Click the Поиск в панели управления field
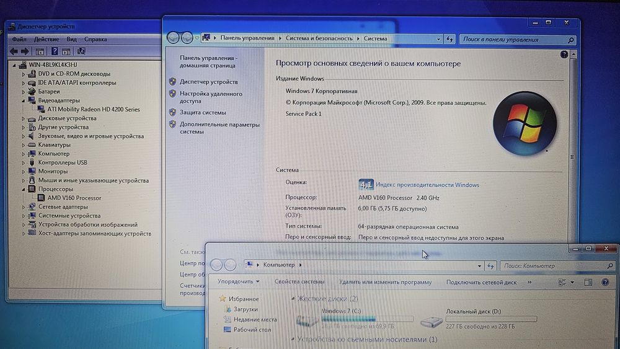Screen dimensions: 620x349 [x=517, y=40]
